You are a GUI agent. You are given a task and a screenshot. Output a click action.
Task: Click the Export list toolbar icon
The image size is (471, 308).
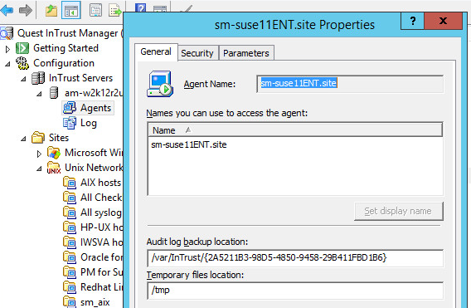coord(114,11)
